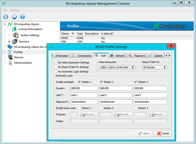
Task: Expand the Sessions tree node
Action: pos(9,41)
